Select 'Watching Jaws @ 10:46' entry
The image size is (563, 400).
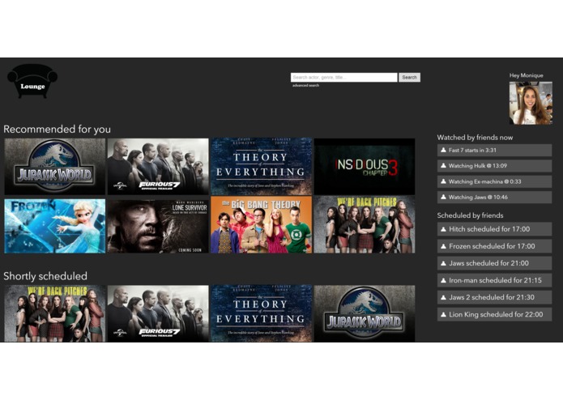tap(494, 197)
